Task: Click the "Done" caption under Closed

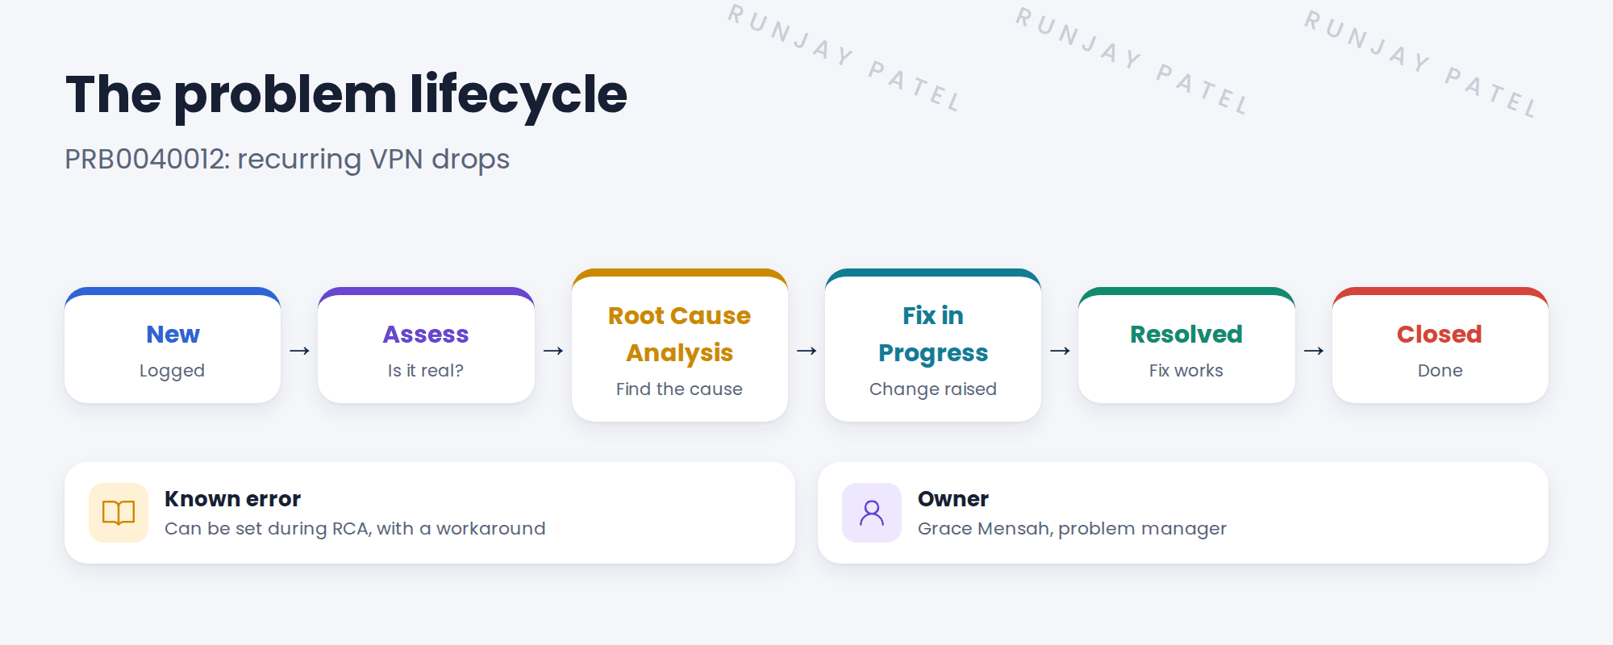Action: pos(1440,371)
